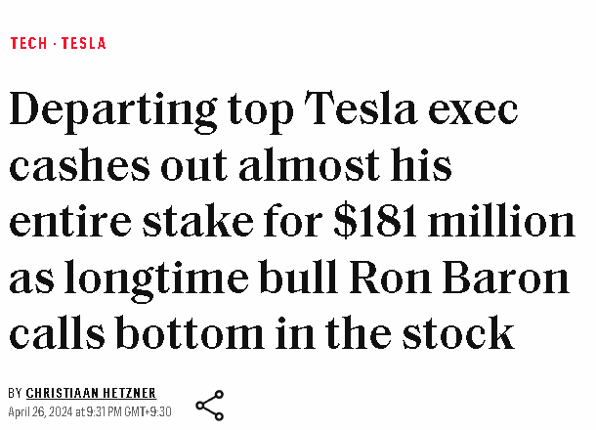Click "Tesla exec" in the headline

click(x=411, y=112)
